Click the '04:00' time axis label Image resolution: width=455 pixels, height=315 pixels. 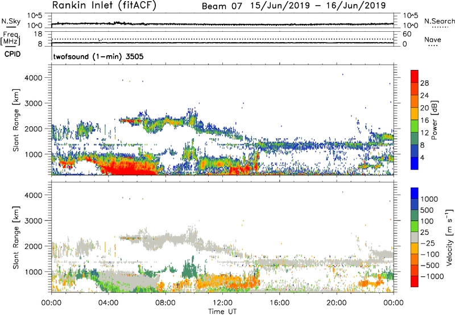click(109, 303)
